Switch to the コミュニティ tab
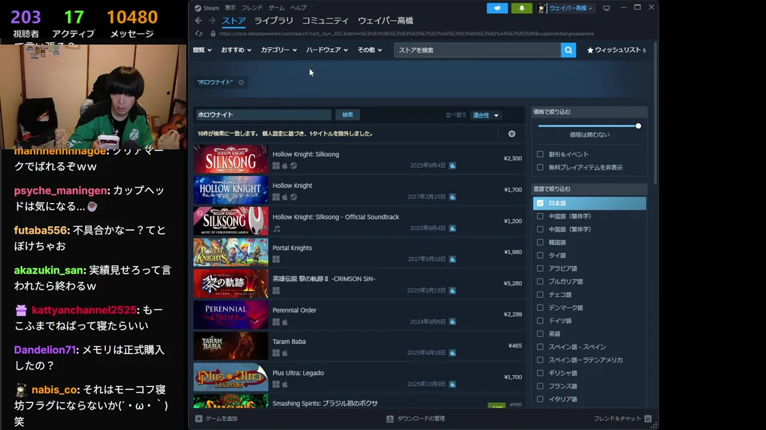This screenshot has height=430, width=766. click(x=326, y=21)
